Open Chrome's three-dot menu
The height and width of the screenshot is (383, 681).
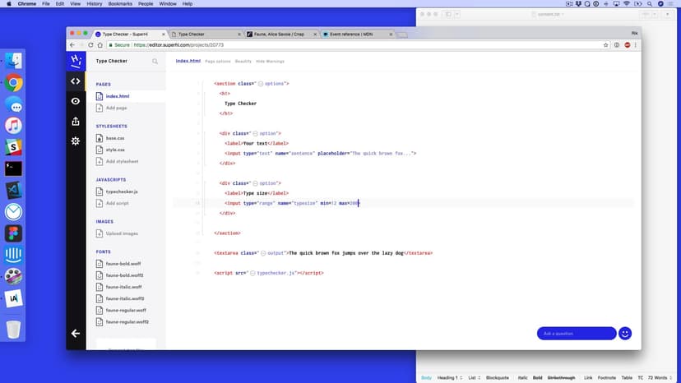[636, 45]
